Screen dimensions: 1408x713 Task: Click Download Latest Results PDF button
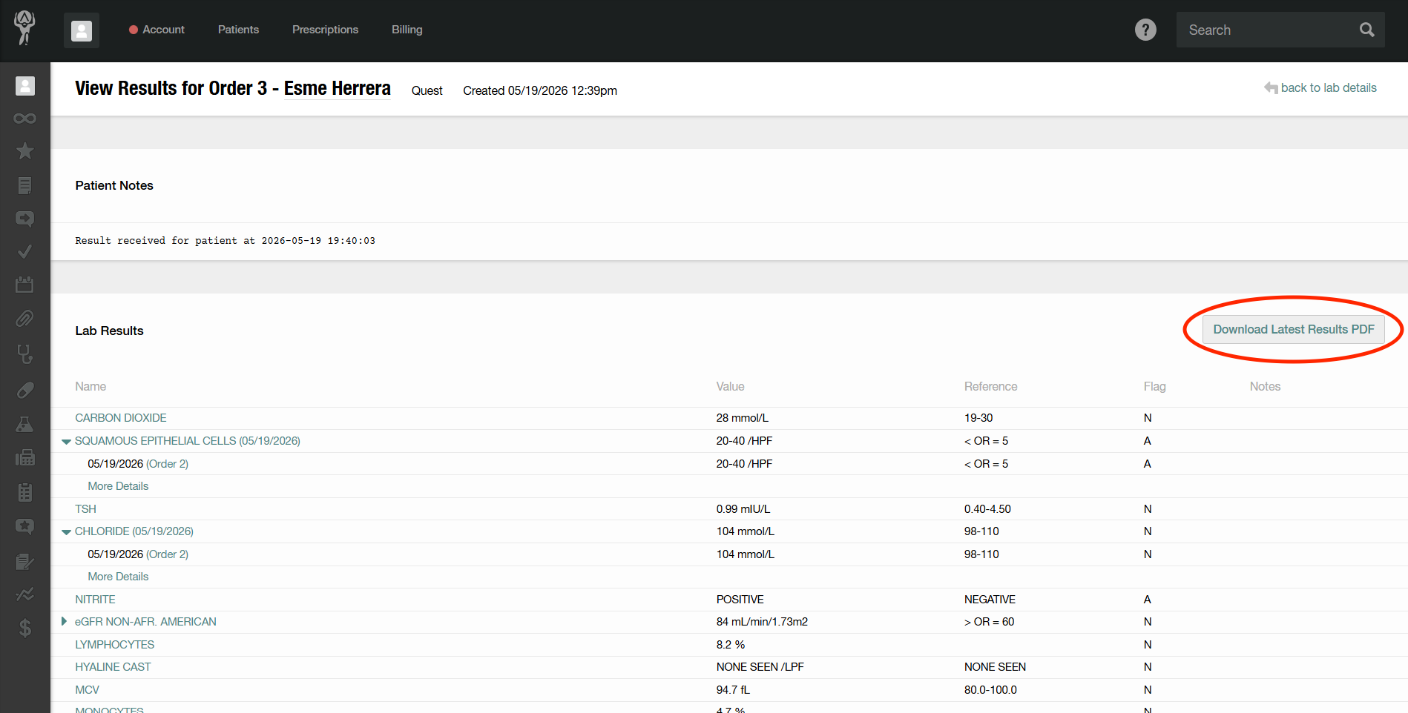1293,329
